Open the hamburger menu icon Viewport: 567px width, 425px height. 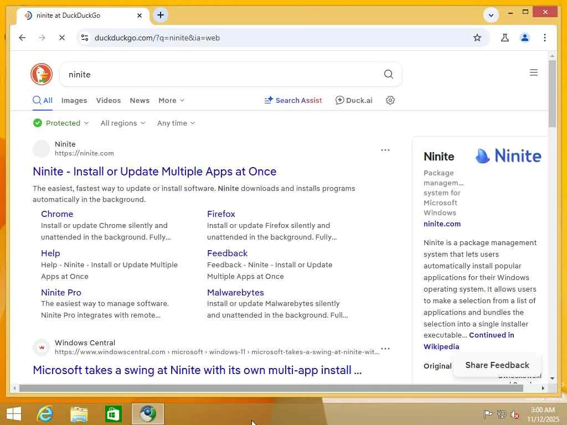[534, 72]
